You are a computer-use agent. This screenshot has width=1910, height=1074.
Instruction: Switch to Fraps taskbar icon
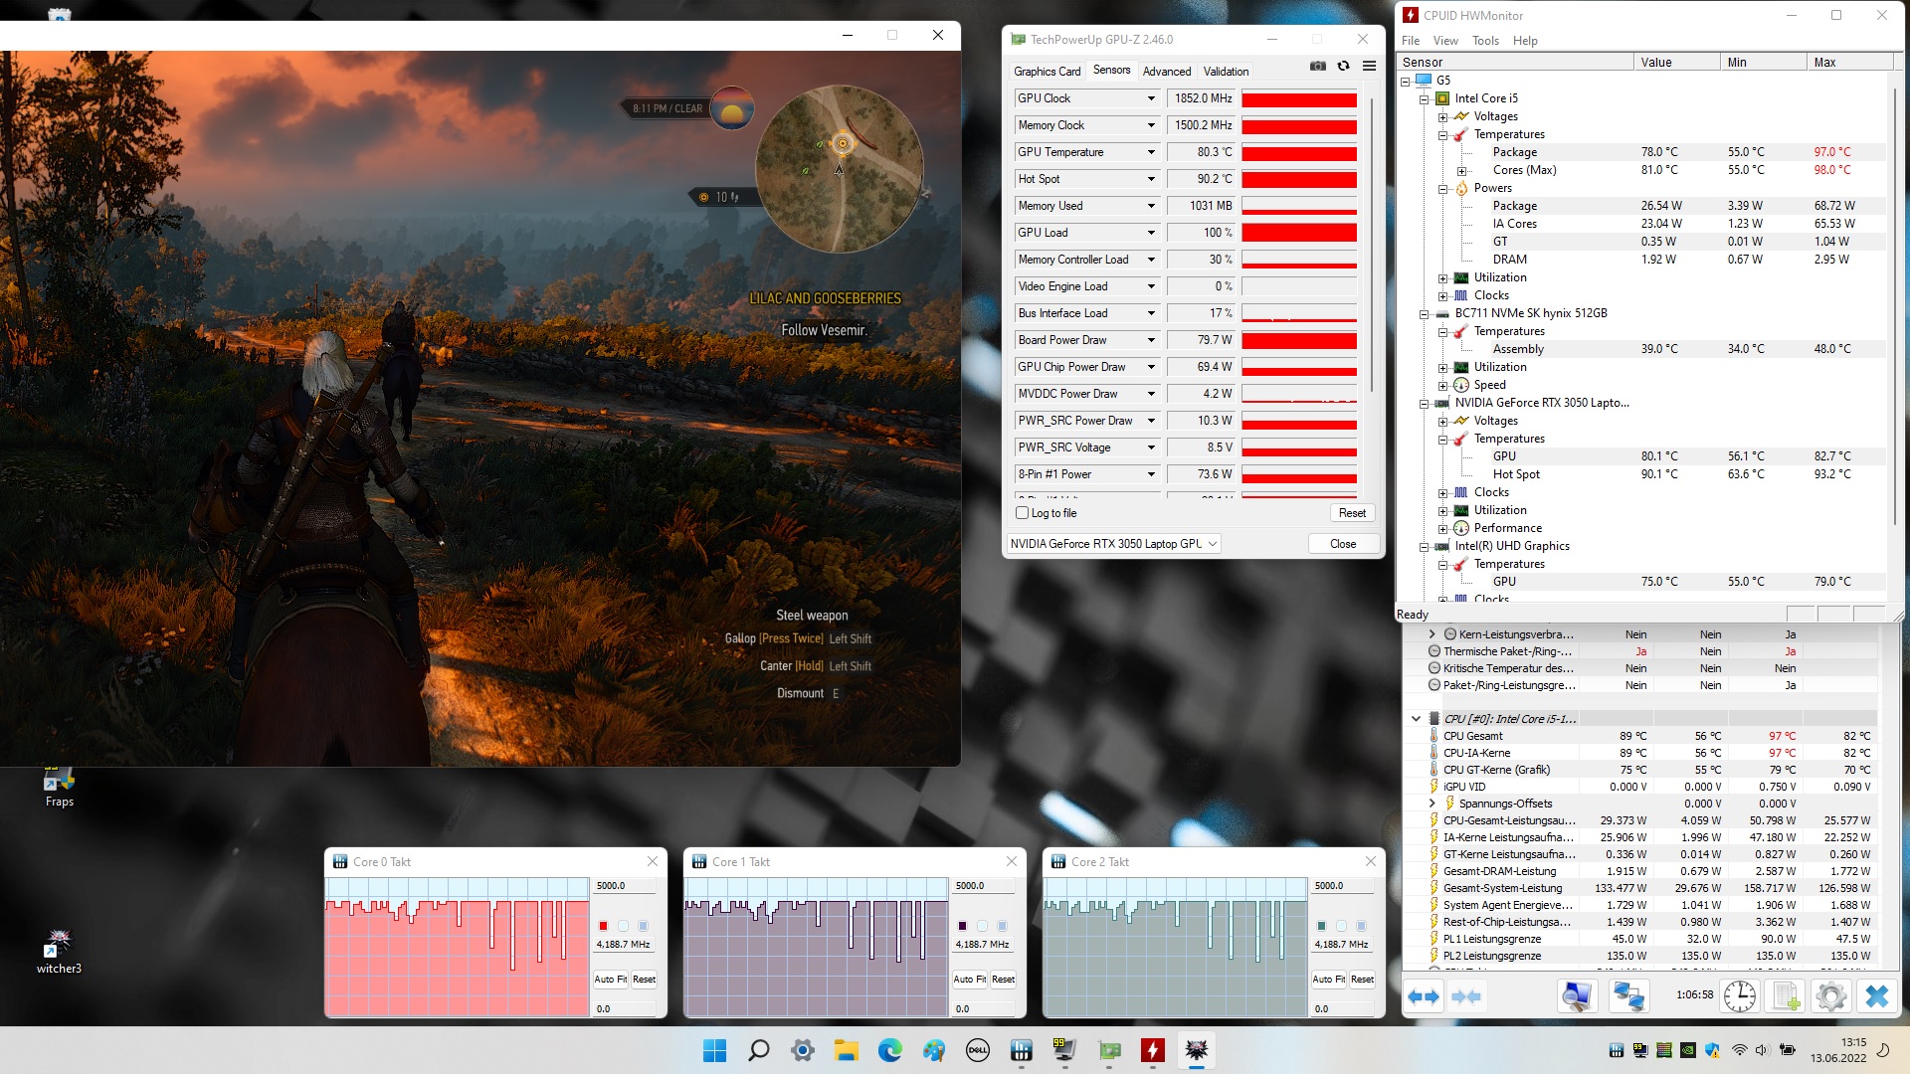pos(1064,1050)
